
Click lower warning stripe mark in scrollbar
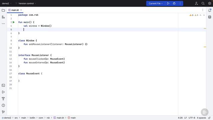coord(205,47)
